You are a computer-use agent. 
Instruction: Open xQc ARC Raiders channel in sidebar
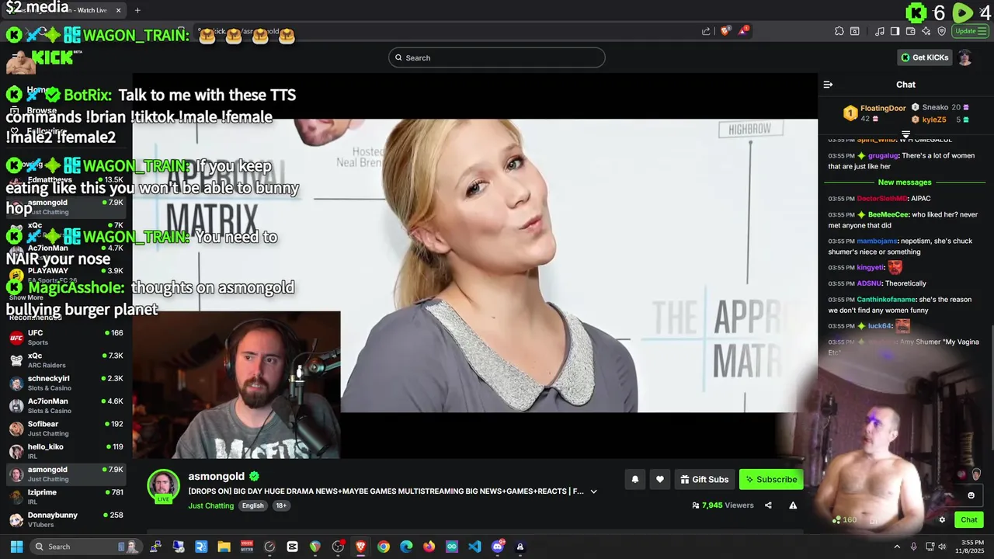pos(66,360)
